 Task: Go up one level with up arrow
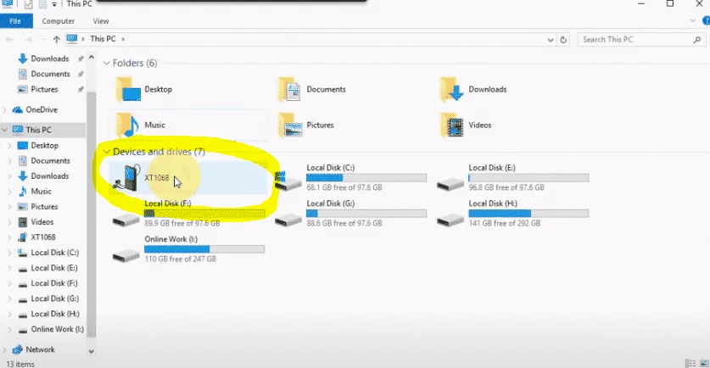click(56, 39)
